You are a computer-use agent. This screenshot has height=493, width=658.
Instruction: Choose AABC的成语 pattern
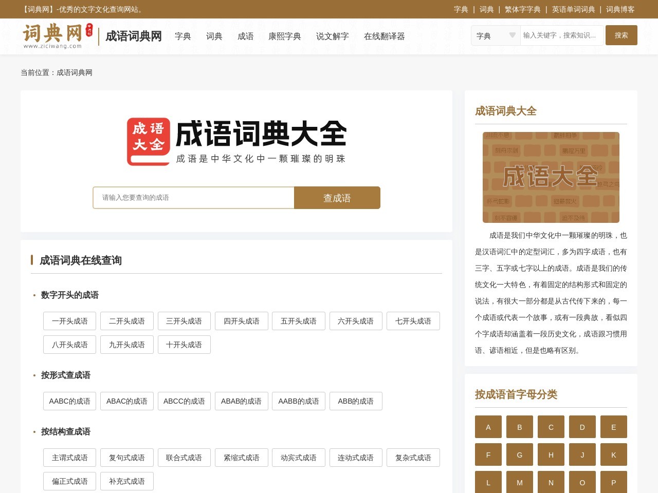click(x=70, y=401)
